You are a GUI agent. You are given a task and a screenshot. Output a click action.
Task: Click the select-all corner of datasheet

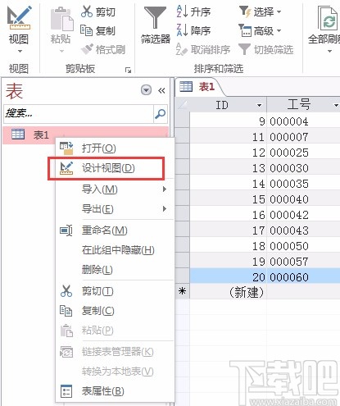click(x=183, y=105)
